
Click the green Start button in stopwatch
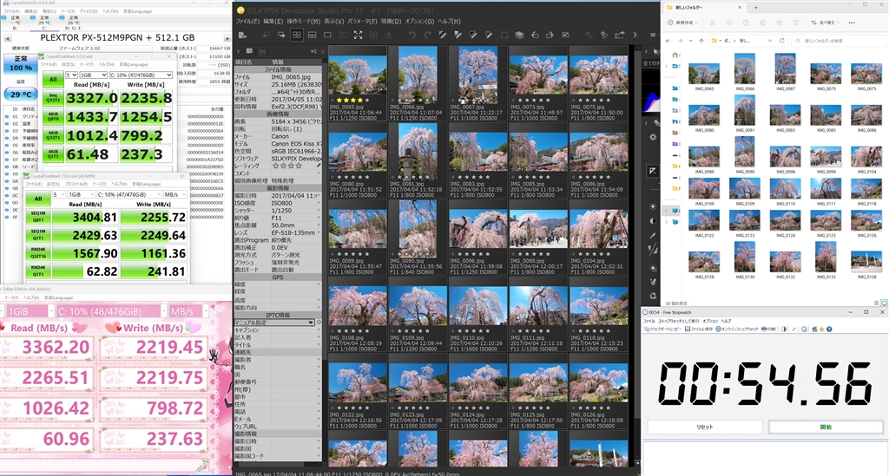tap(826, 427)
